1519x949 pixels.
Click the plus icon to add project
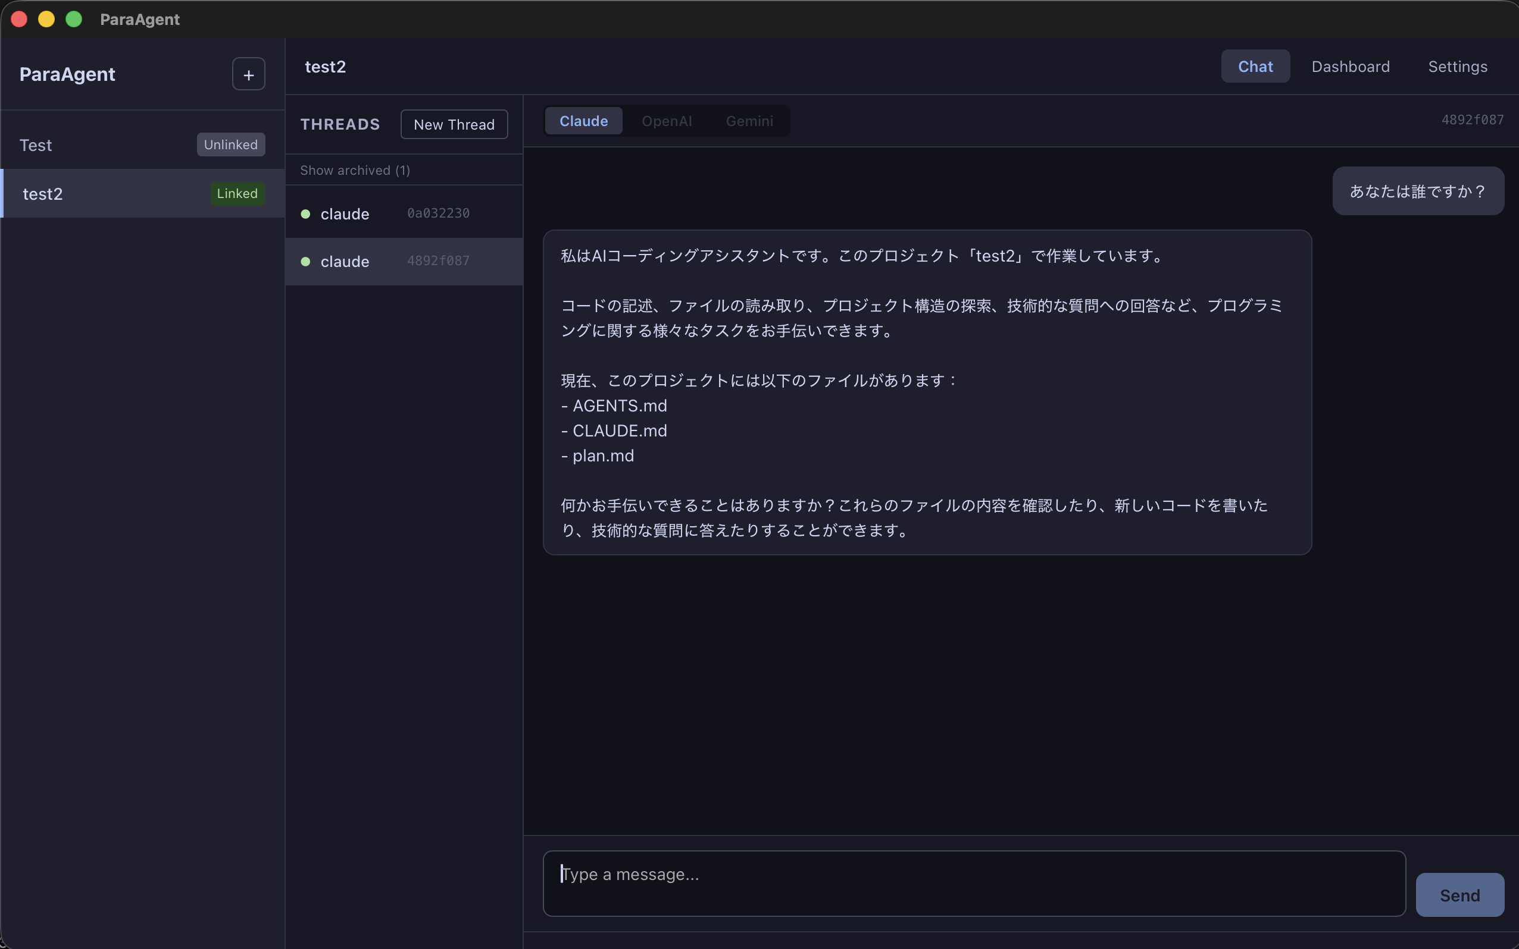coord(248,75)
